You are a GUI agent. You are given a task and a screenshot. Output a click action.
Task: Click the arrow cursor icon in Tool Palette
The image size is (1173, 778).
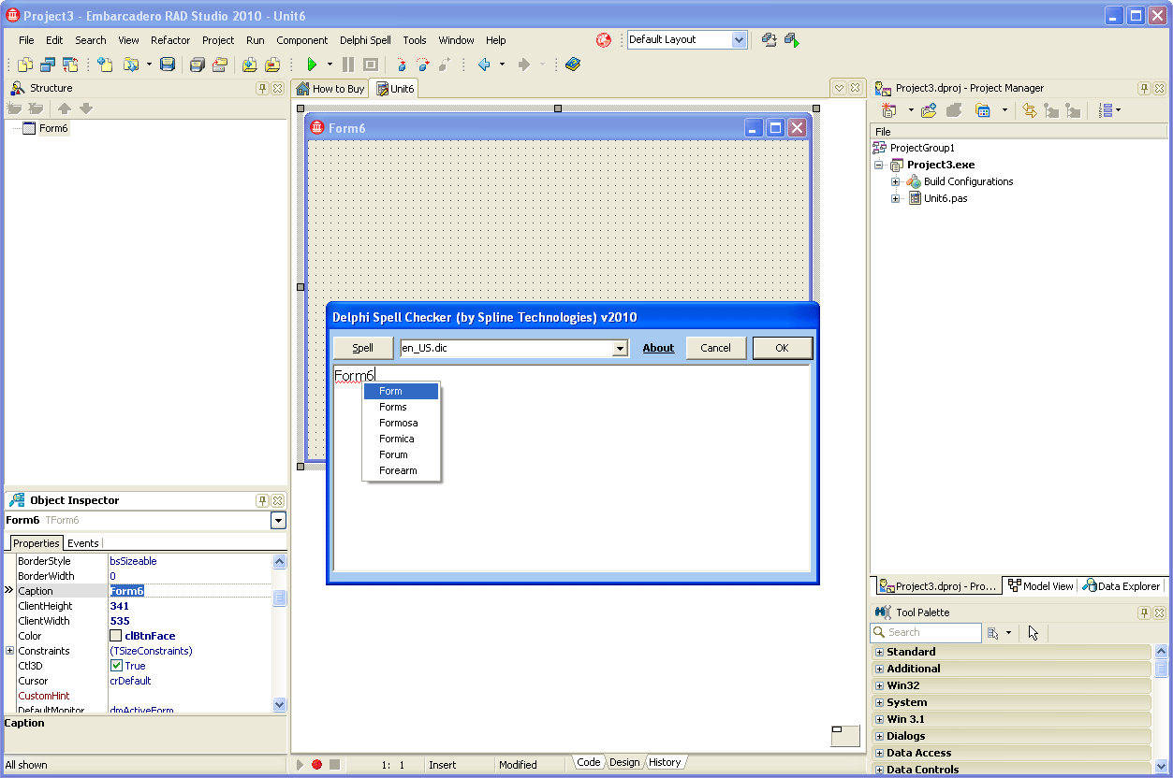pos(1034,633)
